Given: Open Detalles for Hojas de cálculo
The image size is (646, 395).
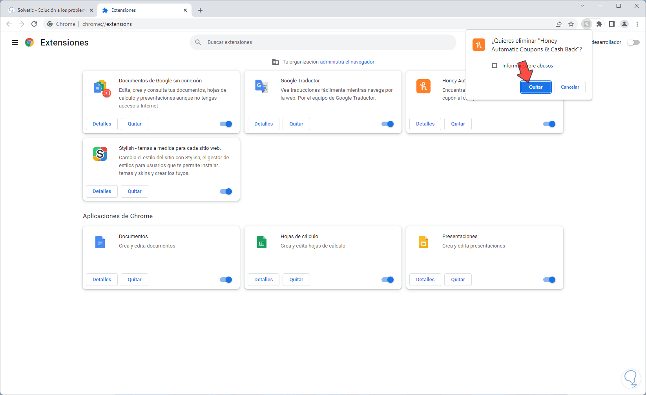Looking at the screenshot, I should pos(264,280).
